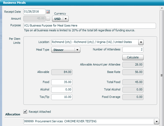Click the tip limit note text
This screenshot has width=164, height=126.
[x=80, y=31]
